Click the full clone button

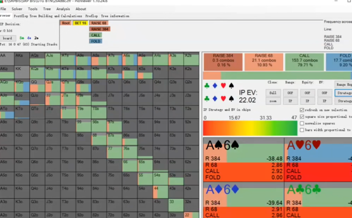coord(273,93)
